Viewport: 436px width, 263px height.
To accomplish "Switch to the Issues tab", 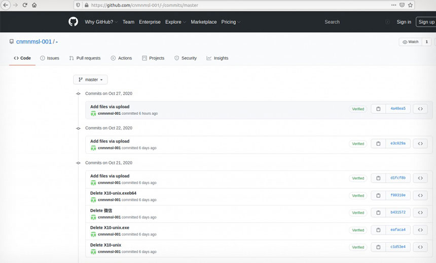I will (x=50, y=58).
